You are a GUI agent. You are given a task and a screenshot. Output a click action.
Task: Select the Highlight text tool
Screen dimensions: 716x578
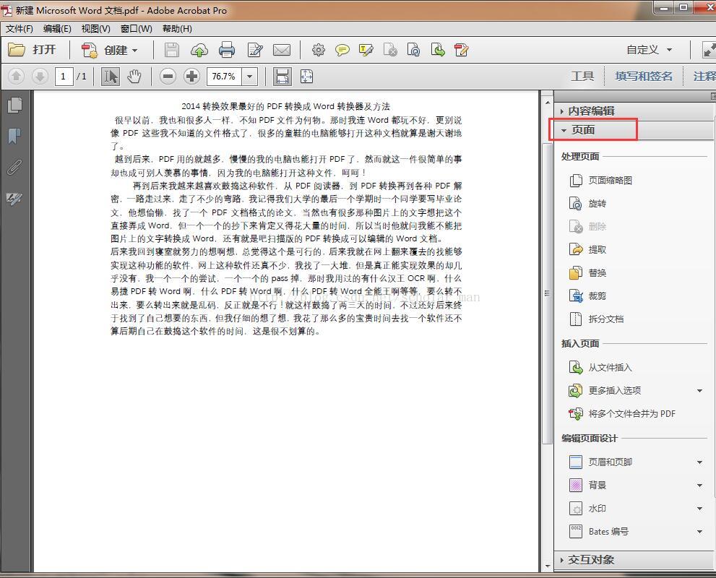tap(366, 50)
